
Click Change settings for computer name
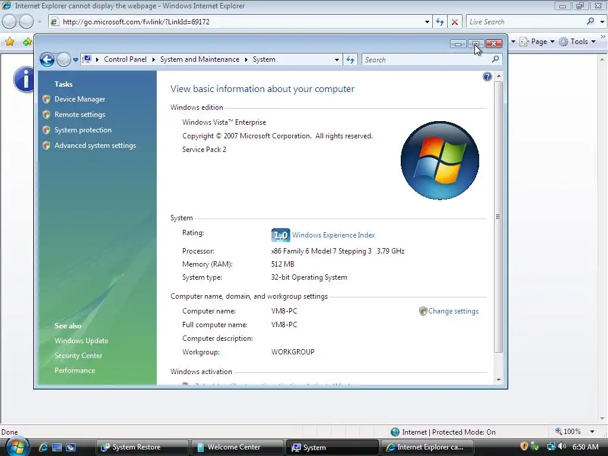453,311
